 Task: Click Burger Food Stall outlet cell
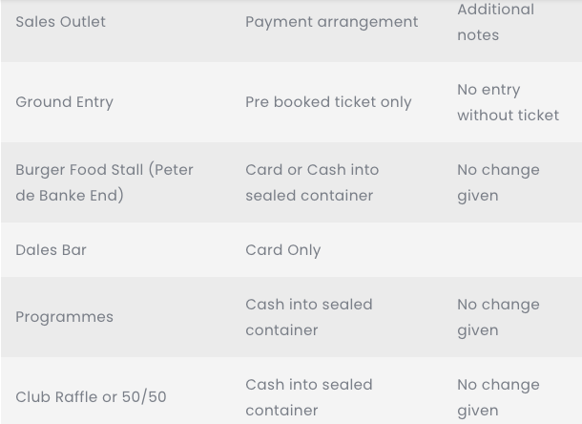pos(104,182)
